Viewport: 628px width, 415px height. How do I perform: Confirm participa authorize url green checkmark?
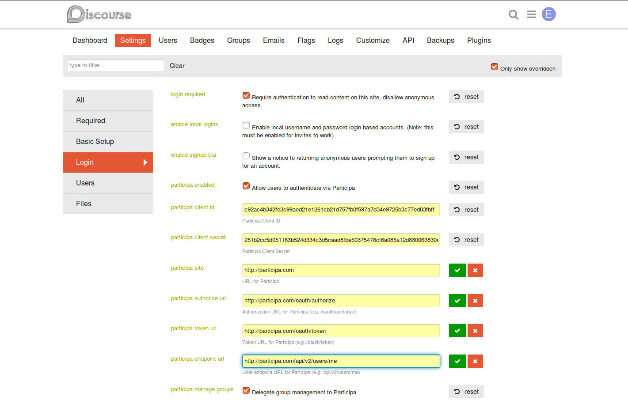pos(457,301)
